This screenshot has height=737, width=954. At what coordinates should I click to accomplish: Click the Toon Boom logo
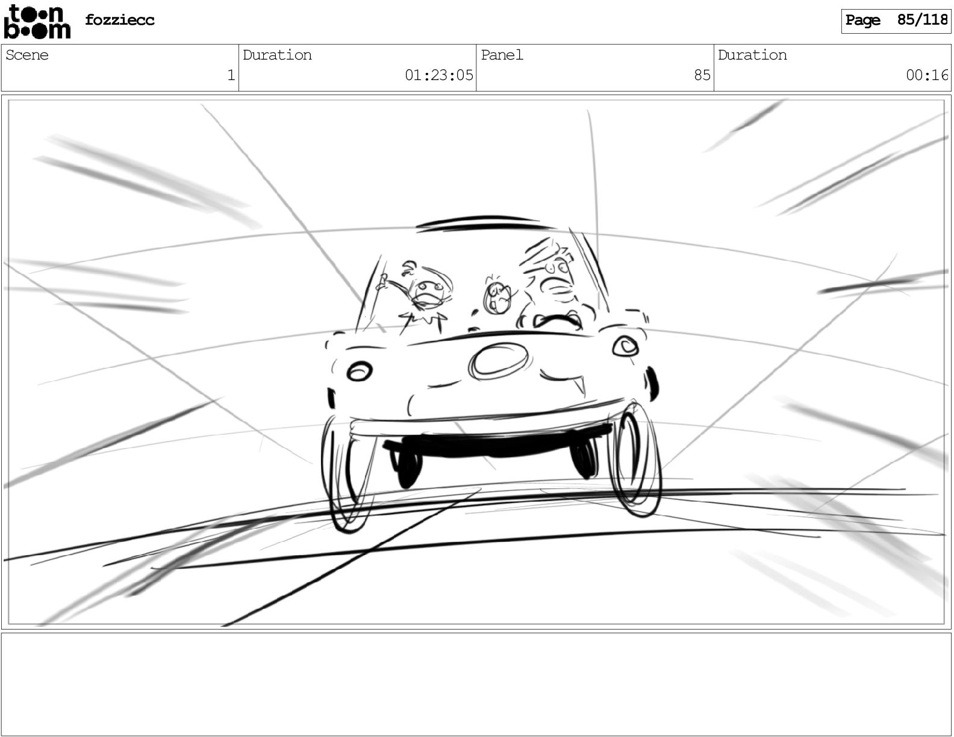click(37, 22)
